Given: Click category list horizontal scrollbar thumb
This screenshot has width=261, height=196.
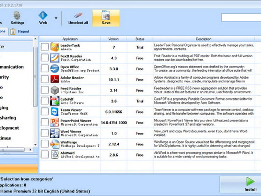Looking at the screenshot, I should [x=12, y=150].
